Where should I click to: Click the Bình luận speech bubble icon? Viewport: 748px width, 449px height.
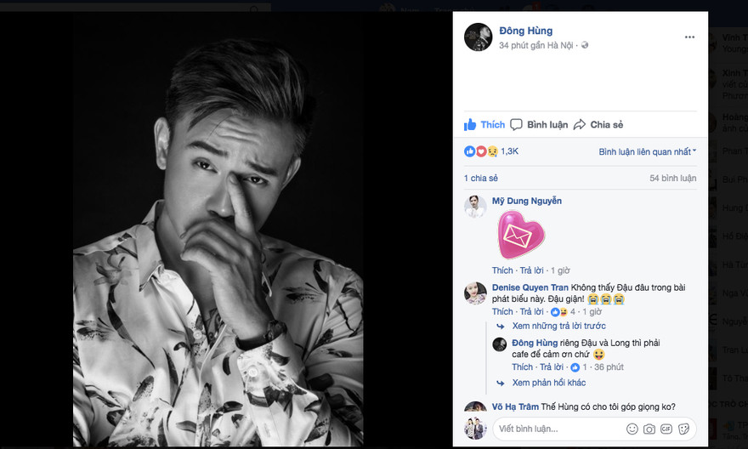tap(514, 125)
